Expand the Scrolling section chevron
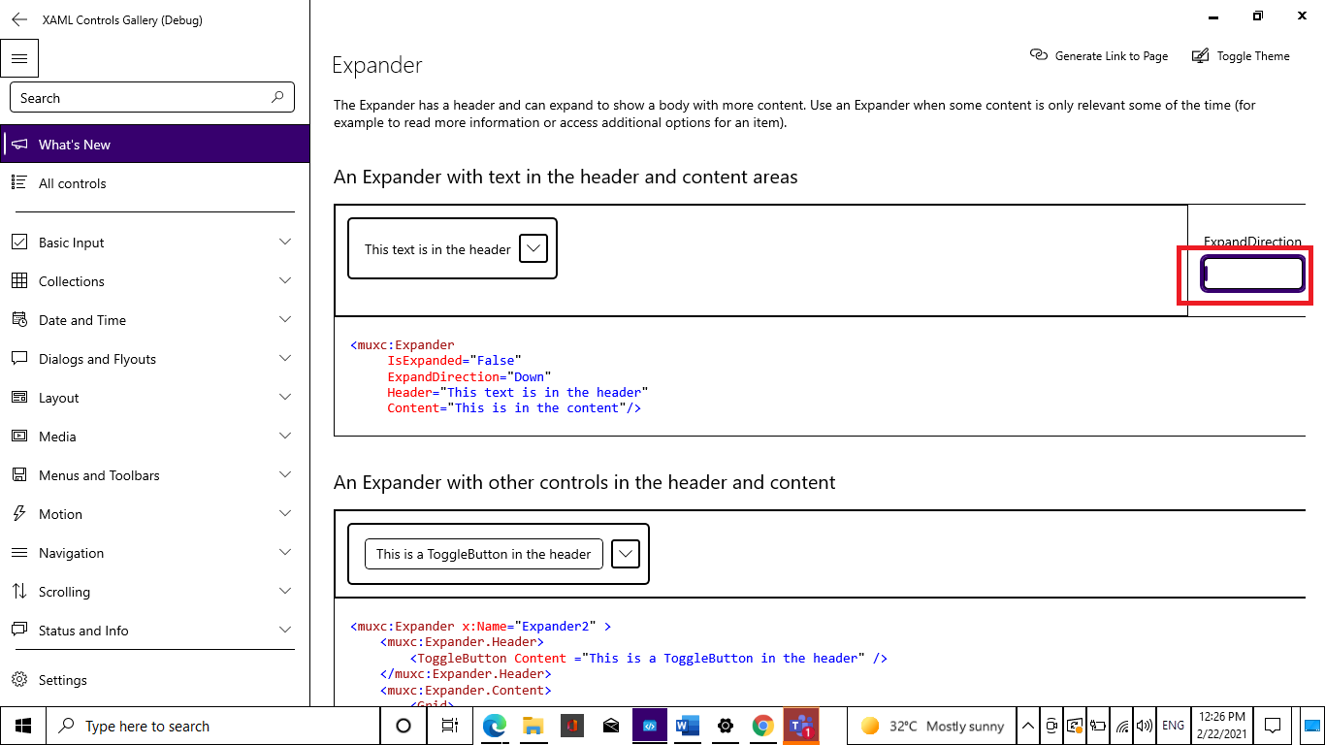 [285, 592]
